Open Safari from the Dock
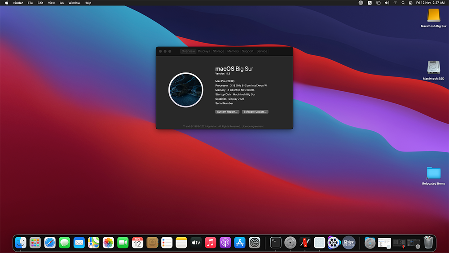This screenshot has width=449, height=253. pyautogui.click(x=50, y=243)
